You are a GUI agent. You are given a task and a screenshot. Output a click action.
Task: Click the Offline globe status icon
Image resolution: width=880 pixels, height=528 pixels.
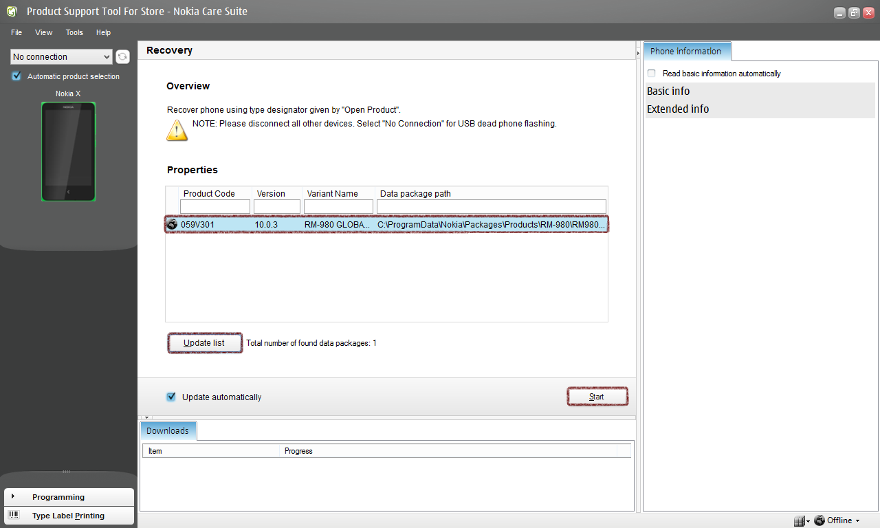[x=819, y=520]
